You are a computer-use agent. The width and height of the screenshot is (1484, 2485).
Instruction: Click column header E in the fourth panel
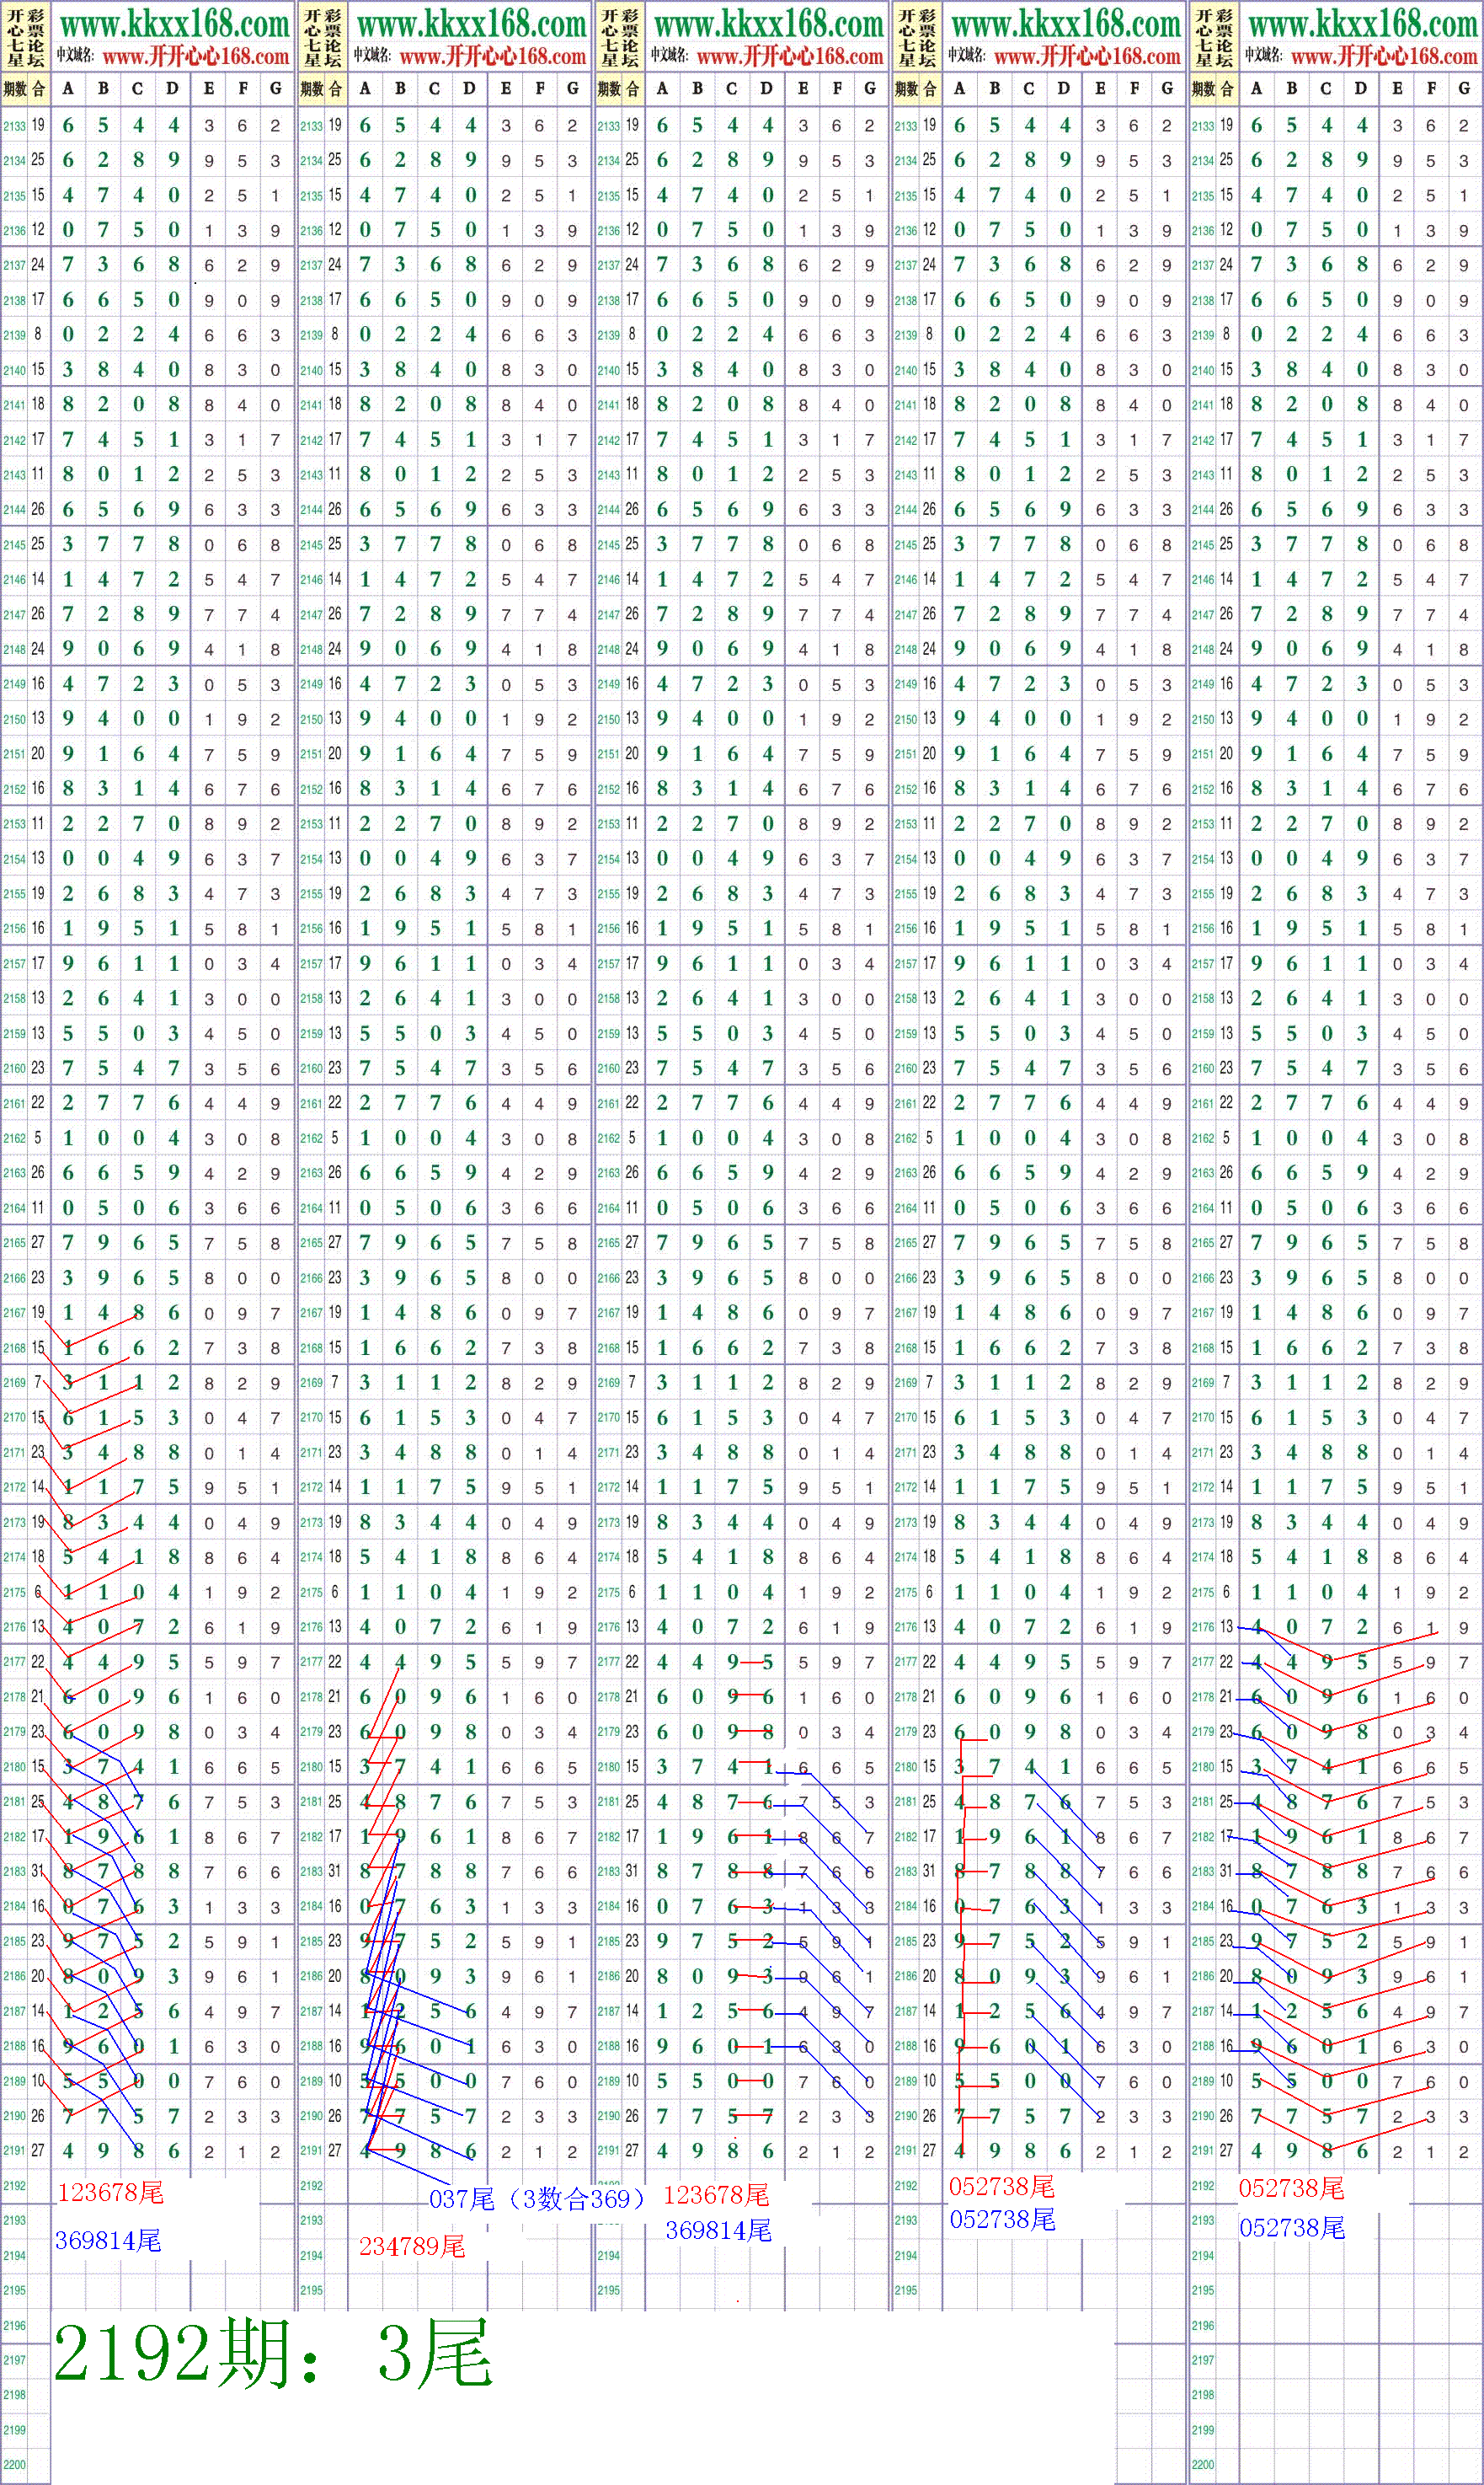tap(1100, 89)
